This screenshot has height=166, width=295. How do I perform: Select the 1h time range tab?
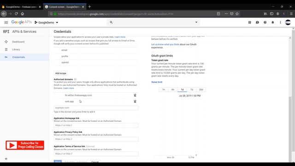[164, 89]
